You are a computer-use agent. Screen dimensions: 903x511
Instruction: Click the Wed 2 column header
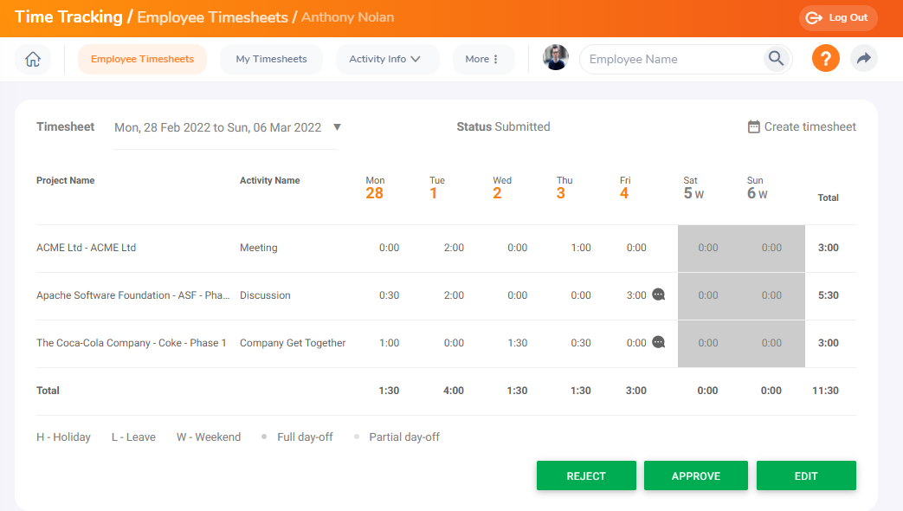point(502,188)
